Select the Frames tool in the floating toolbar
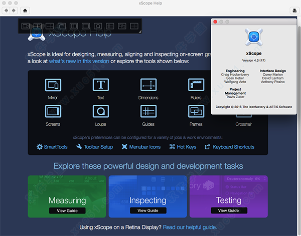This screenshot has width=301, height=236. tap(122, 26)
